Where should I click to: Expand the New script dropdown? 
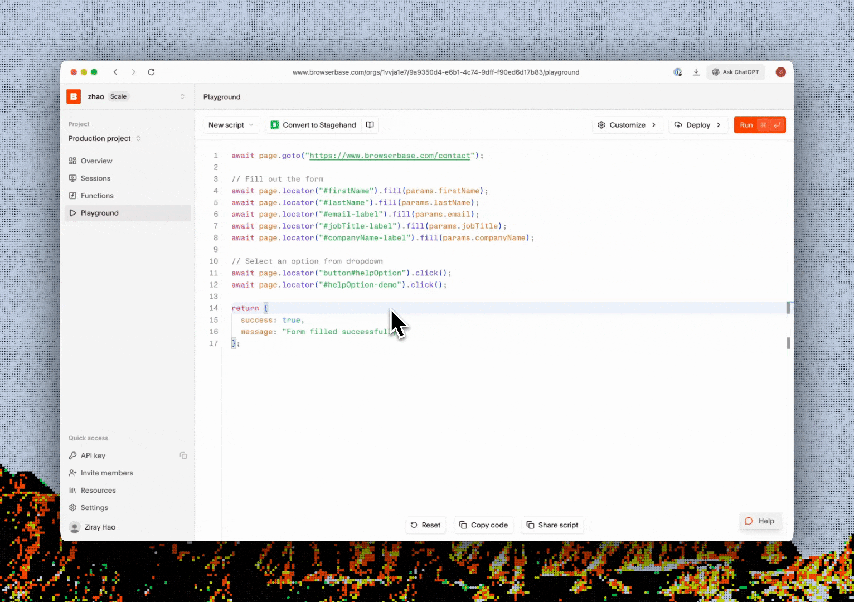tap(231, 125)
